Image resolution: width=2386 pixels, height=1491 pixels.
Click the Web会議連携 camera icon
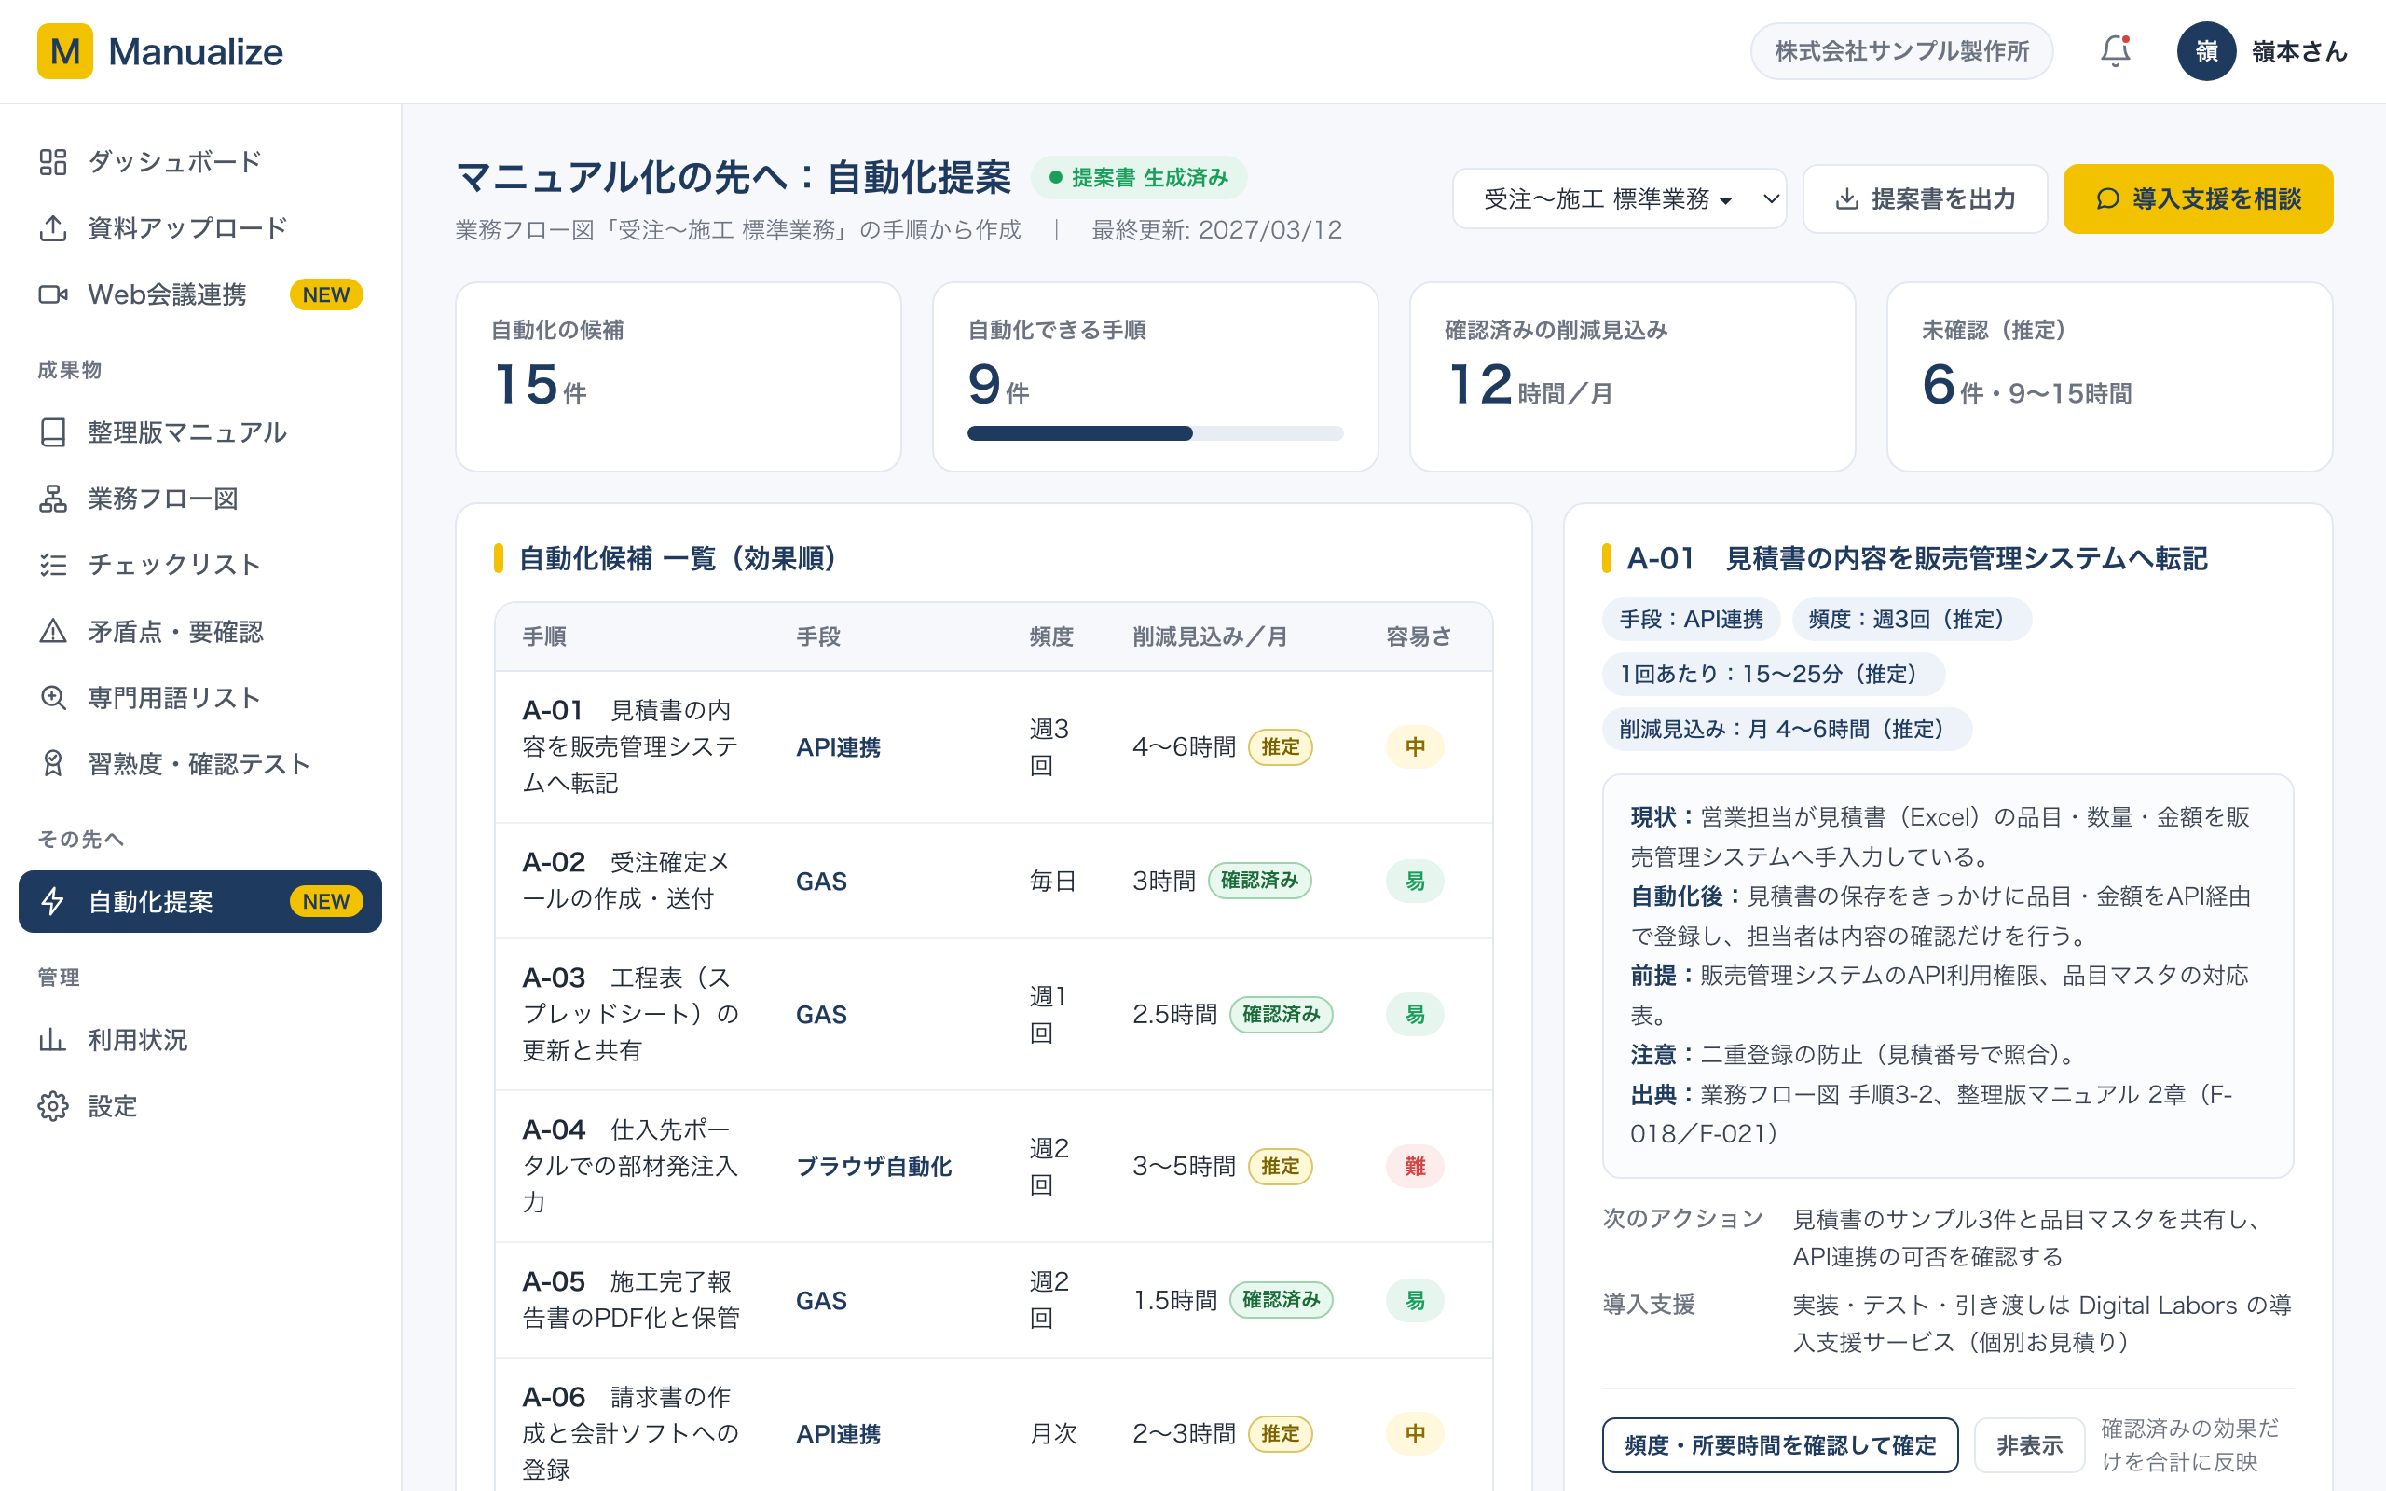tap(53, 294)
